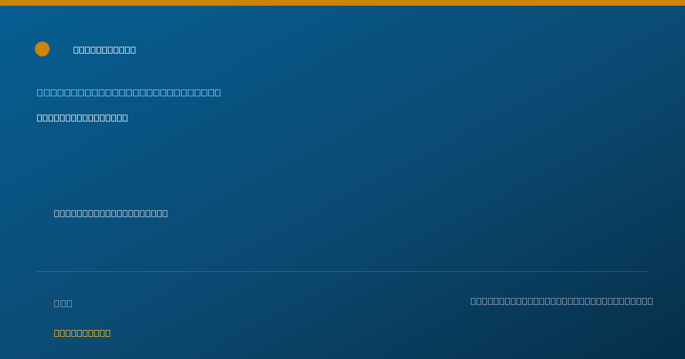Select the white header title beside the orange circle
Image resolution: width=685 pixels, height=359 pixels.
coord(104,50)
